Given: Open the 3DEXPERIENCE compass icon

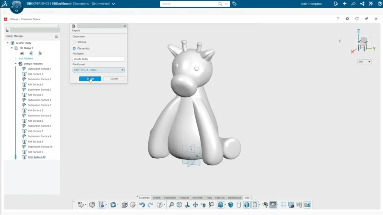Looking at the screenshot, I should point(16,6).
